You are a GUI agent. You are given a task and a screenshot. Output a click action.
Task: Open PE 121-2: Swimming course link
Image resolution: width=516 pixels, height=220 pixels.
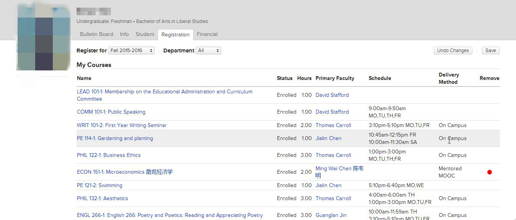(99, 185)
